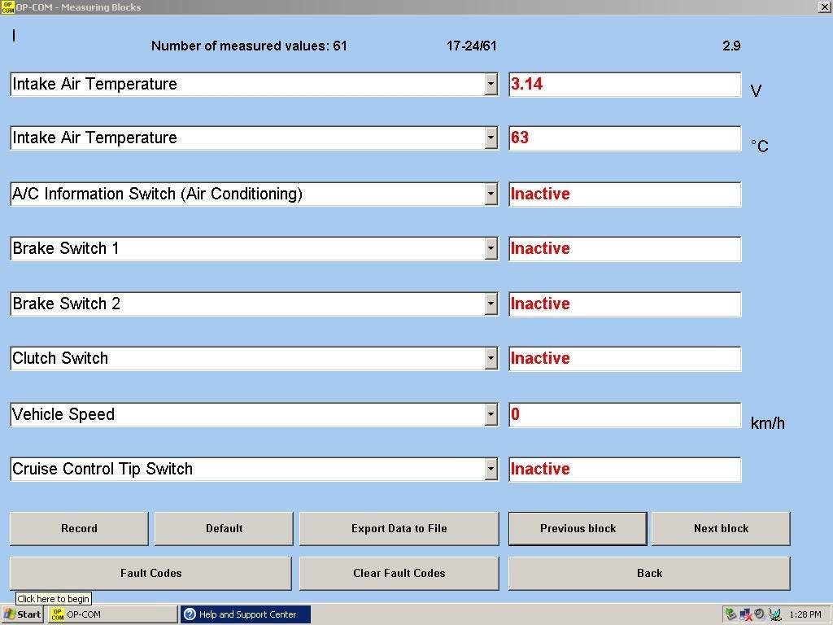This screenshot has width=833, height=625.
Task: Open the Windows Start button
Action: click(22, 614)
